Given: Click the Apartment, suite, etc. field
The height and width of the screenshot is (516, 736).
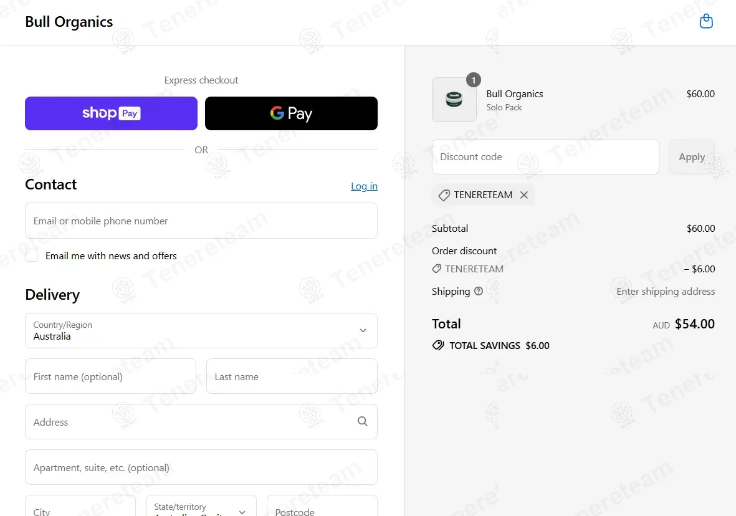Looking at the screenshot, I should pyautogui.click(x=201, y=467).
